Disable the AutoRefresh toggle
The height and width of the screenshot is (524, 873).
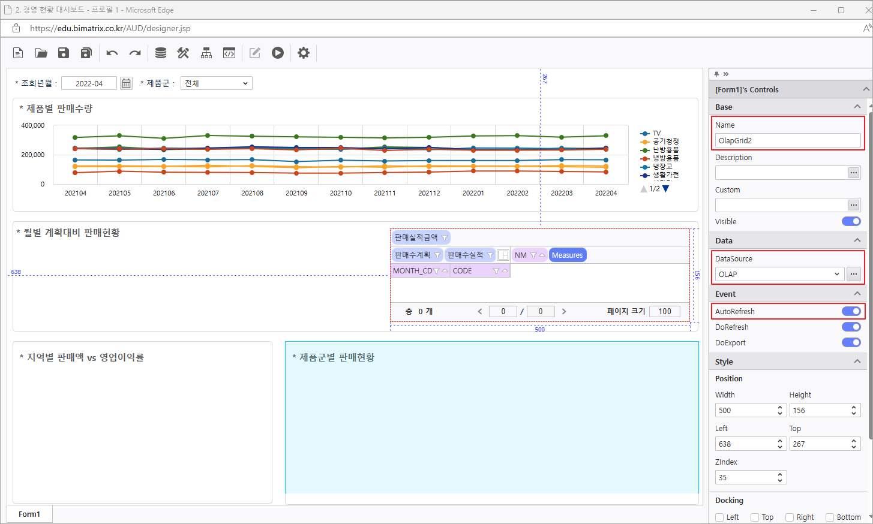851,311
